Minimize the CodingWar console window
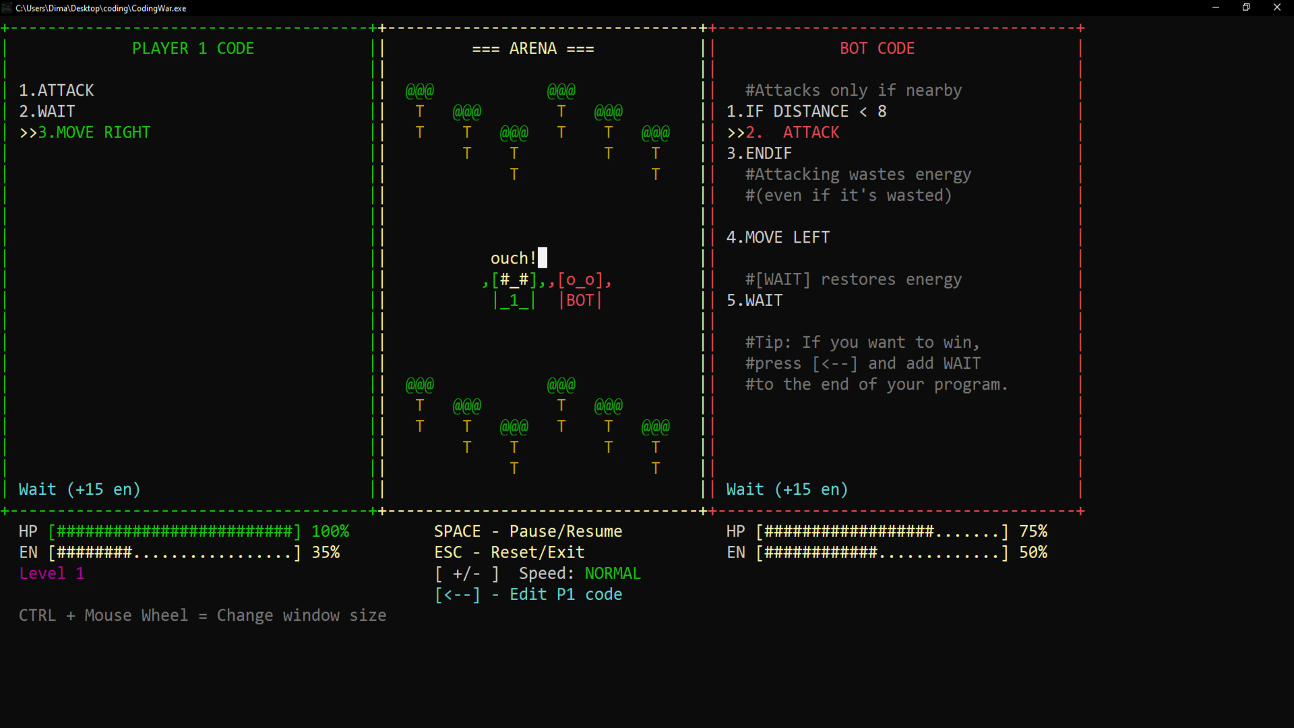Viewport: 1294px width, 728px height. (1216, 8)
